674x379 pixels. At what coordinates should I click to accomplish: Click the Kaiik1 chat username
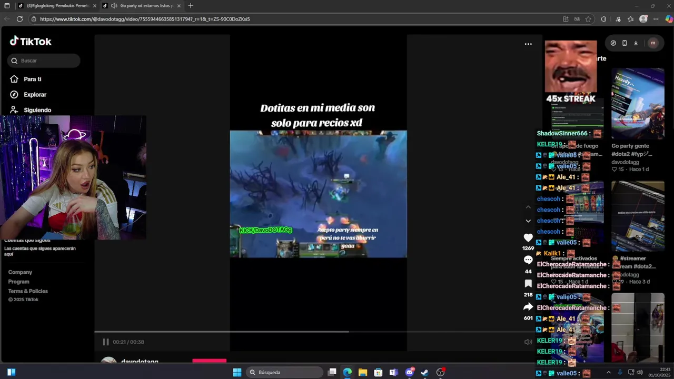click(552, 253)
